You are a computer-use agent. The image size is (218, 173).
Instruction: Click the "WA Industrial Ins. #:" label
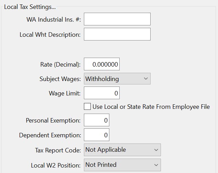click(x=53, y=20)
